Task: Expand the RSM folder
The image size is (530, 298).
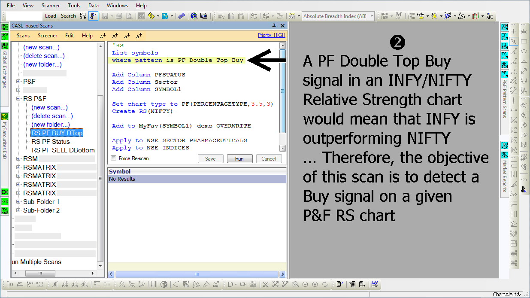Action: (18, 158)
